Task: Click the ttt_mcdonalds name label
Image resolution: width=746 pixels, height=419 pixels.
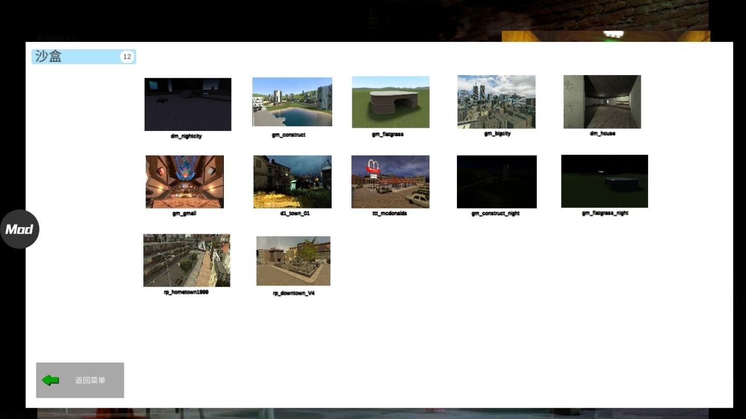Action: tap(389, 214)
